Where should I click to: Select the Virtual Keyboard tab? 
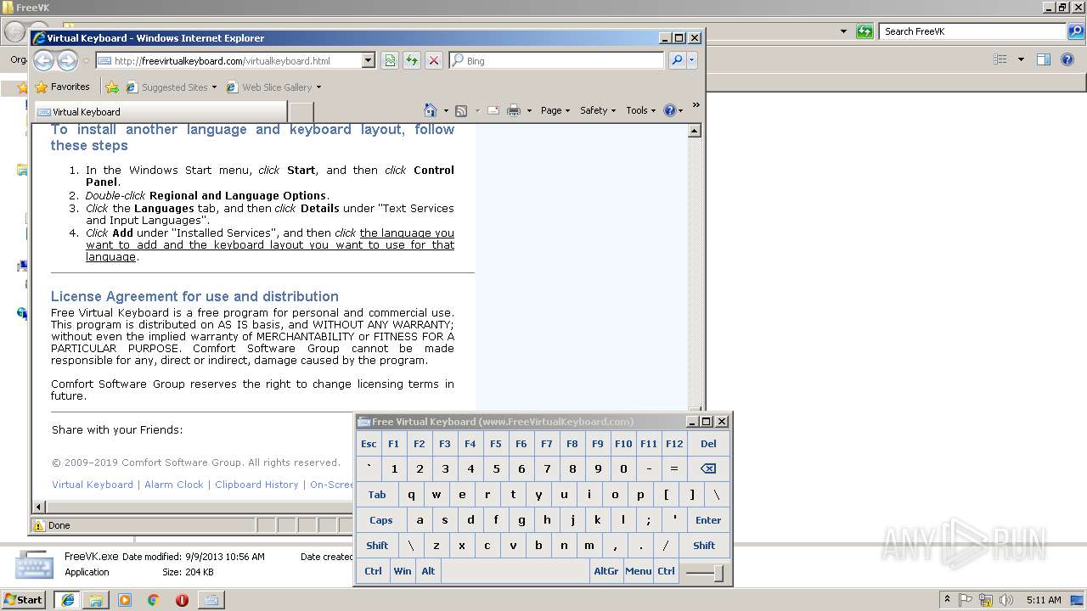tap(160, 112)
